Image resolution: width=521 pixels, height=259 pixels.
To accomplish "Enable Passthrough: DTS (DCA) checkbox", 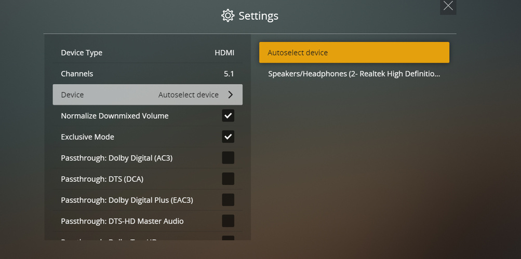I will (228, 179).
